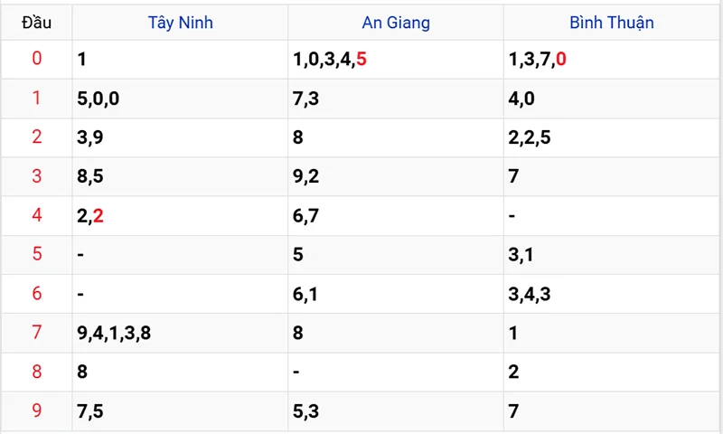
Task: Select the red row label 9 under Đầu
Action: (37, 410)
